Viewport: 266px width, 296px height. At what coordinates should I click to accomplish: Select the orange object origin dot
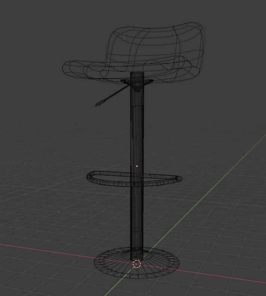pos(137,166)
